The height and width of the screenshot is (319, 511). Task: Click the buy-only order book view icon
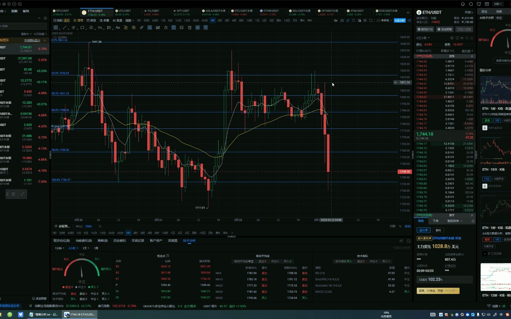point(467,38)
